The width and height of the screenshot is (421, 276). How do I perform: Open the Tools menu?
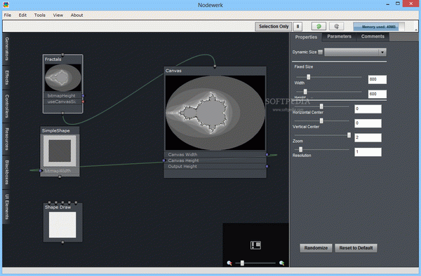[40, 15]
